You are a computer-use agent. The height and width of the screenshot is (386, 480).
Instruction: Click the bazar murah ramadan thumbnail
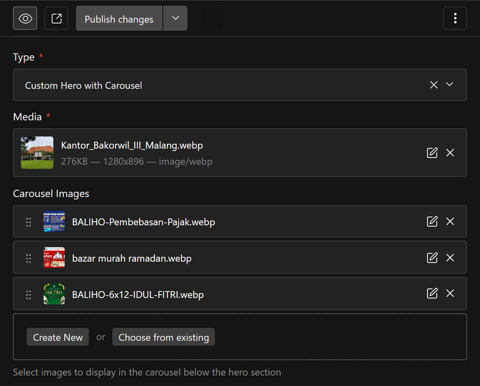(x=54, y=258)
